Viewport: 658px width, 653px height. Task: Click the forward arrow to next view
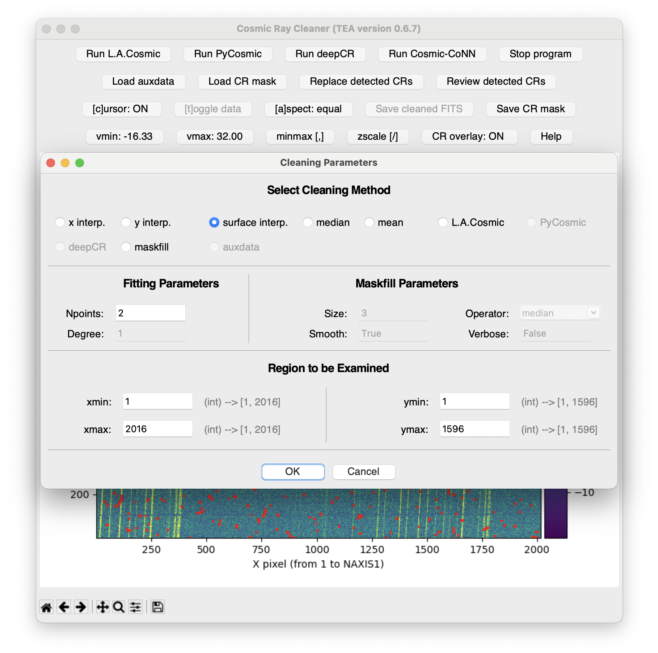81,607
